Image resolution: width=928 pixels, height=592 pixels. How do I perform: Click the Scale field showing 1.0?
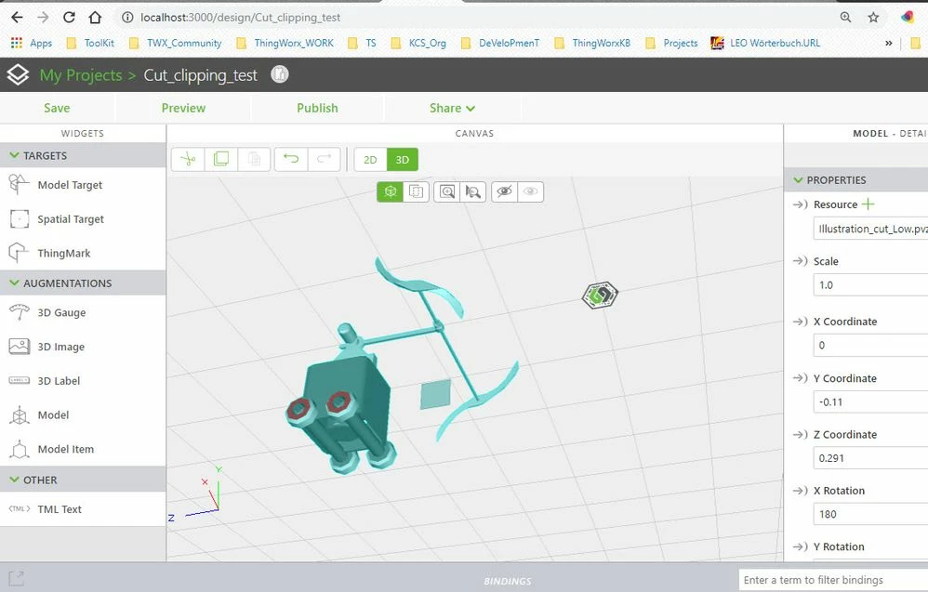point(870,285)
